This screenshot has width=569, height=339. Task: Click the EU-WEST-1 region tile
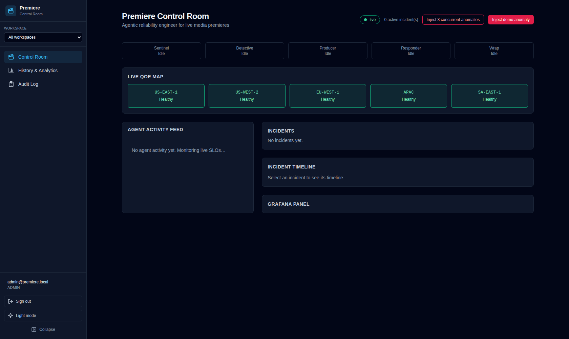(328, 96)
